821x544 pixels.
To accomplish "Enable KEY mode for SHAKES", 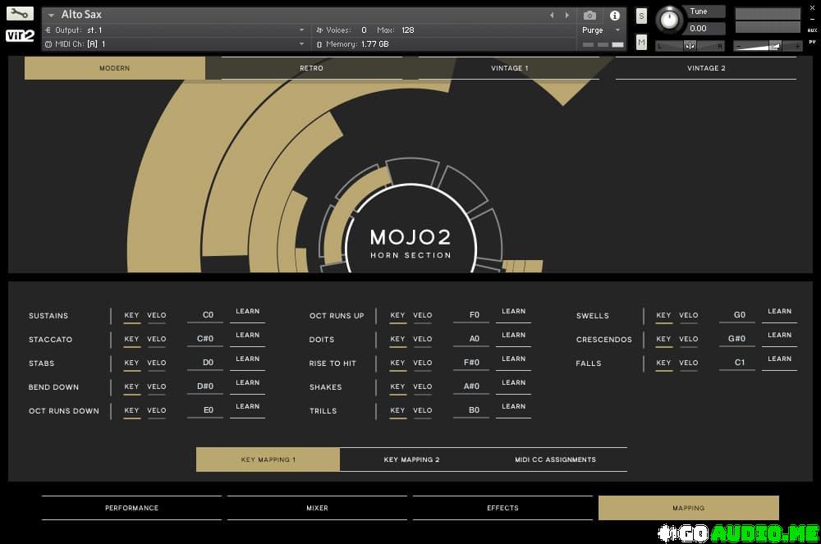I will pos(397,386).
